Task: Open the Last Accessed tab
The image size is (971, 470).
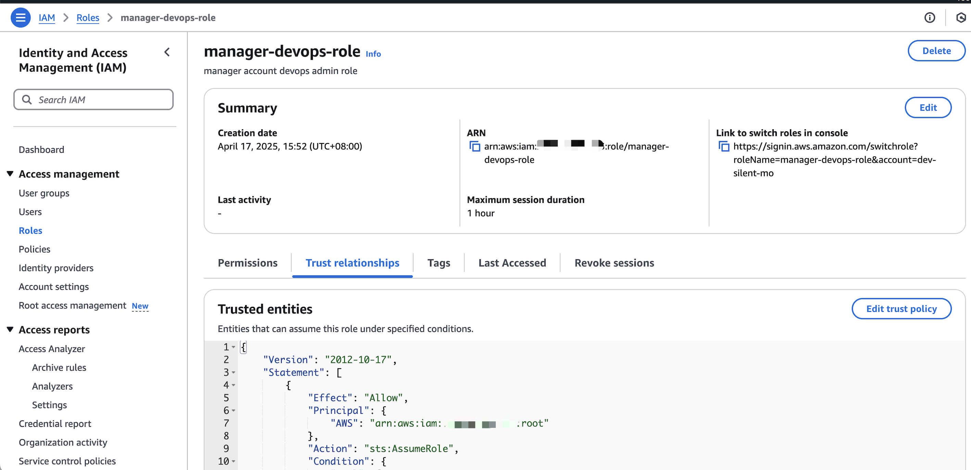Action: (x=512, y=263)
